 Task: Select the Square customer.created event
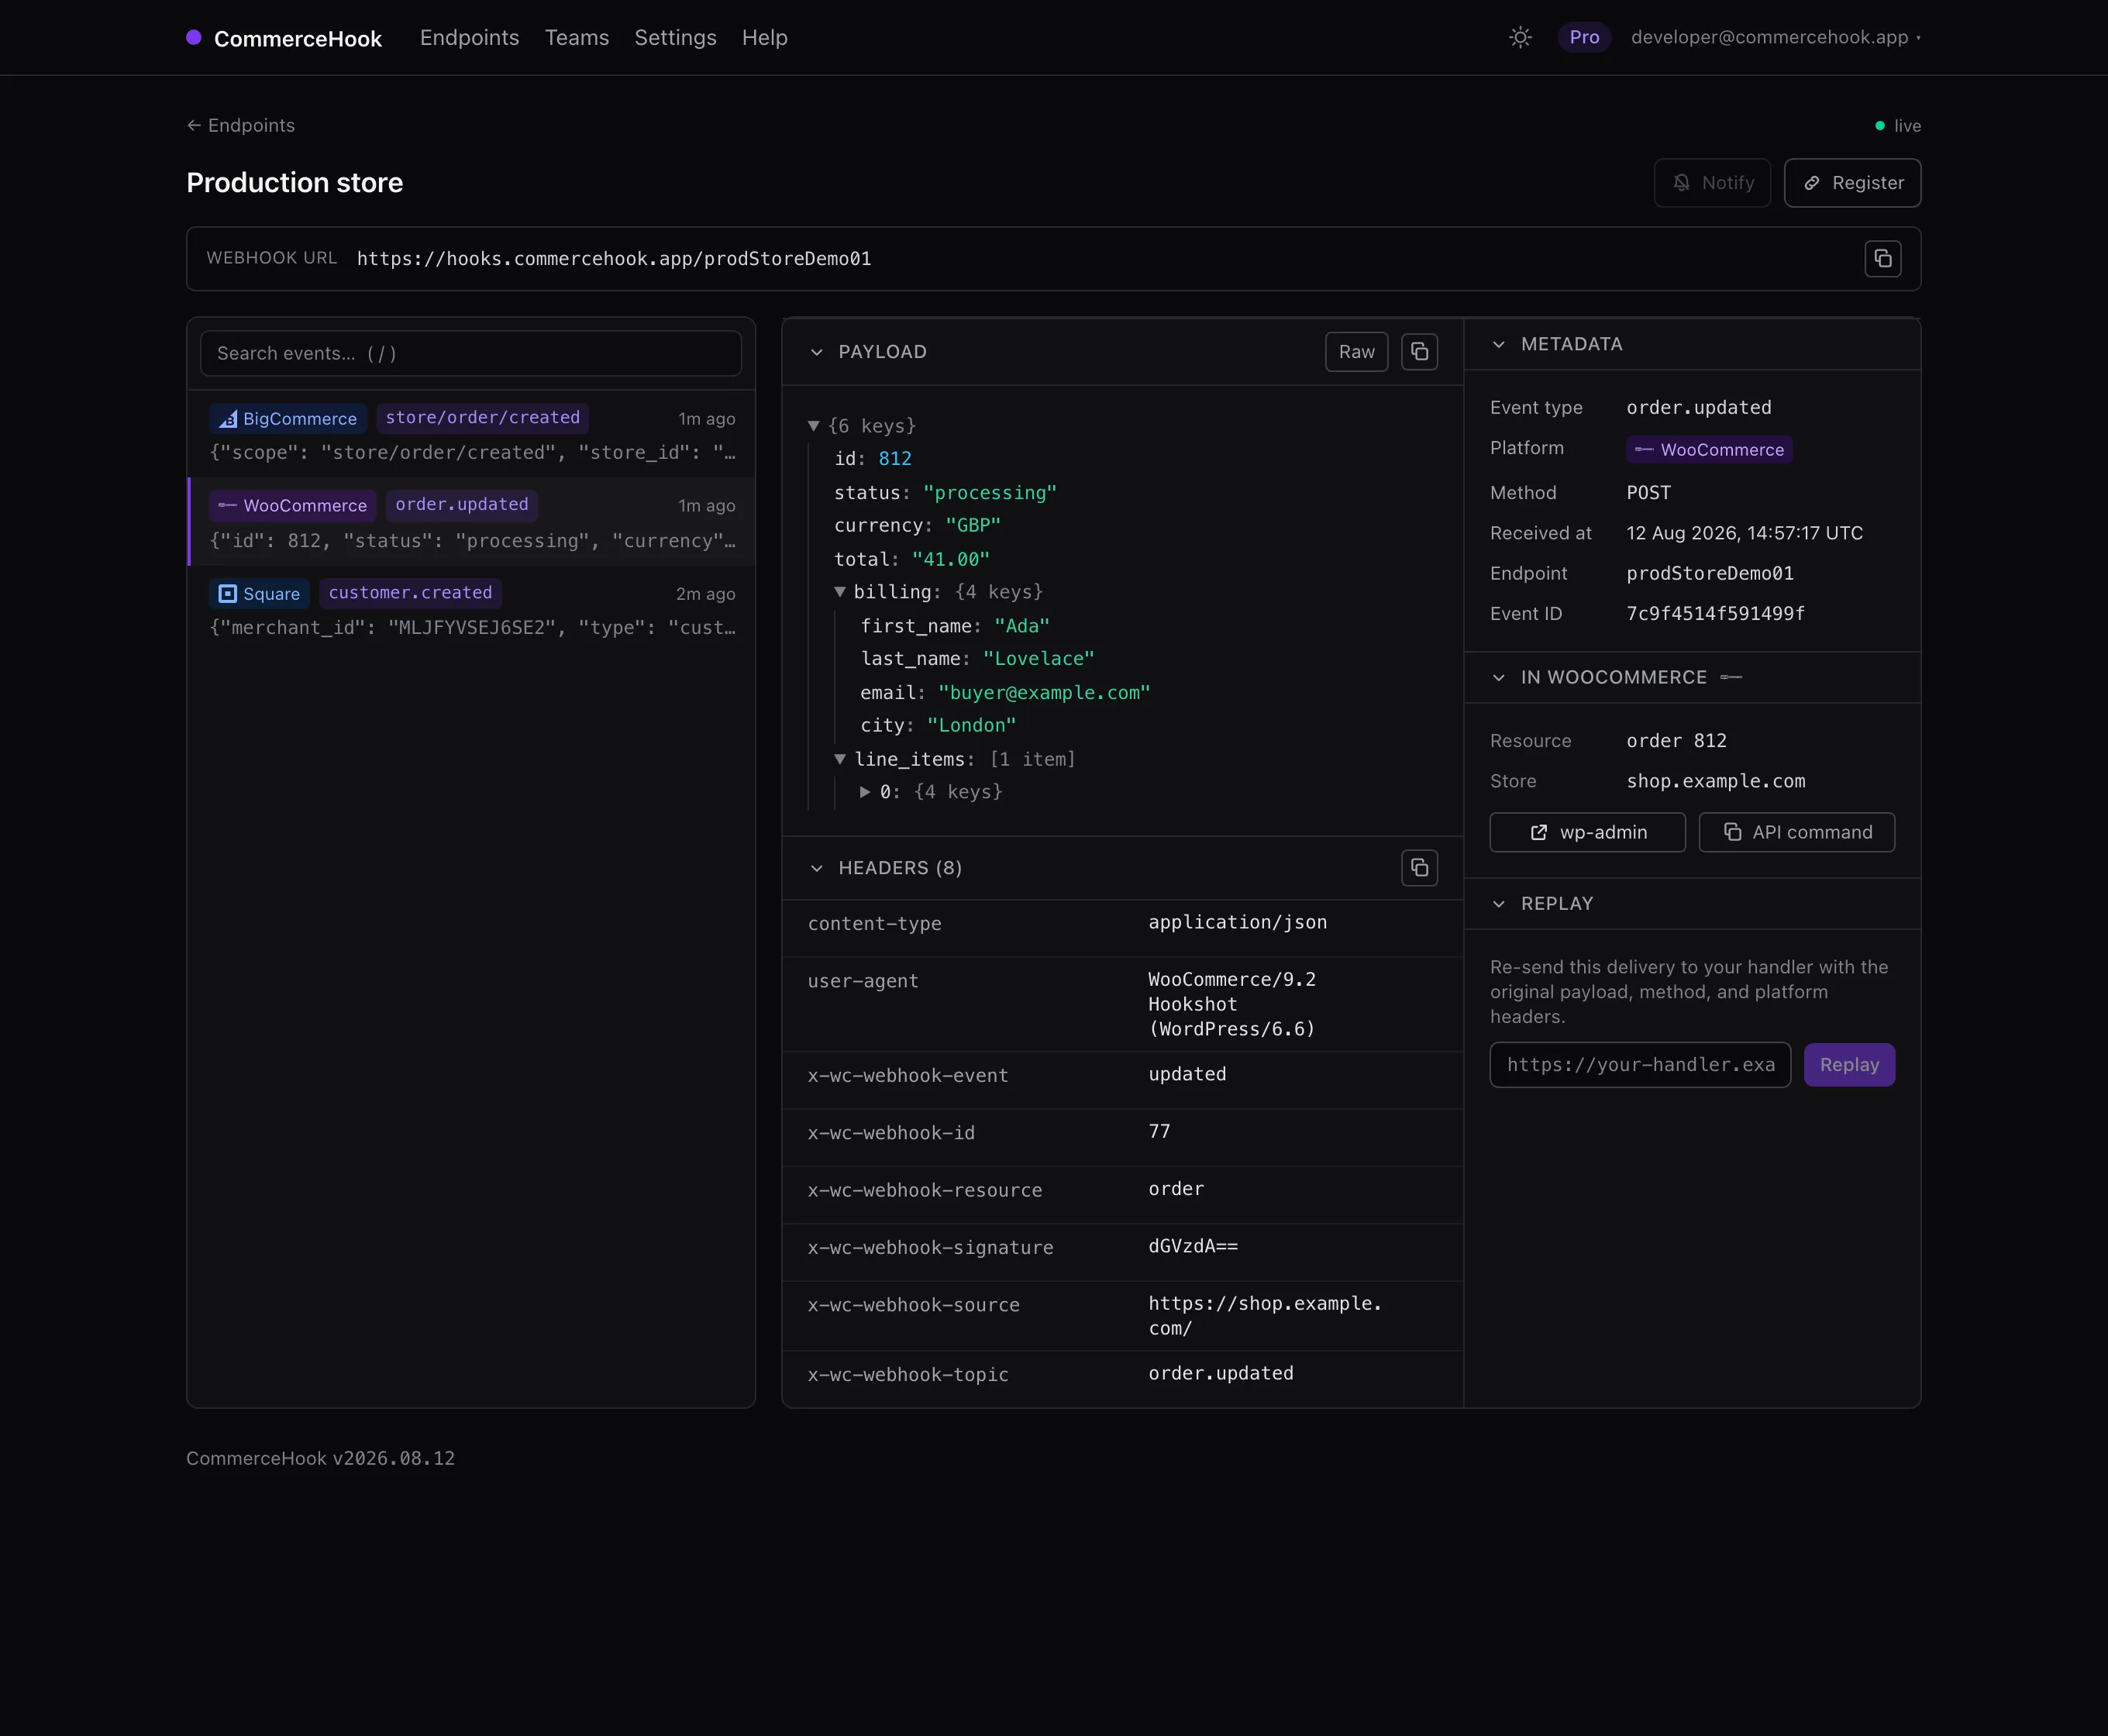(x=471, y=610)
